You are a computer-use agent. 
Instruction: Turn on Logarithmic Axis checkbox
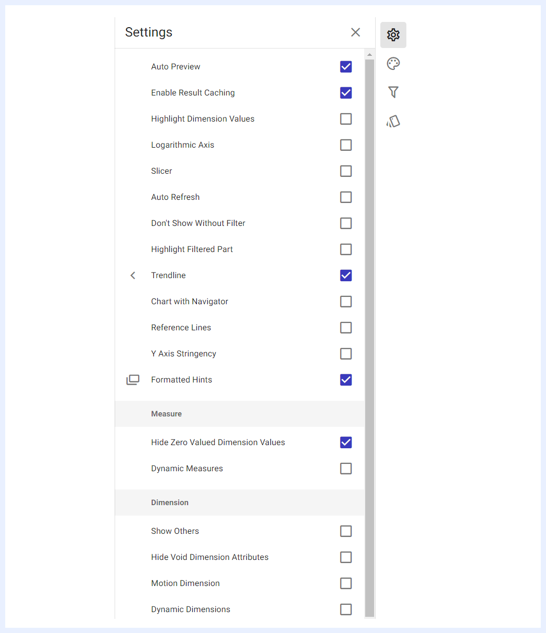(x=346, y=145)
